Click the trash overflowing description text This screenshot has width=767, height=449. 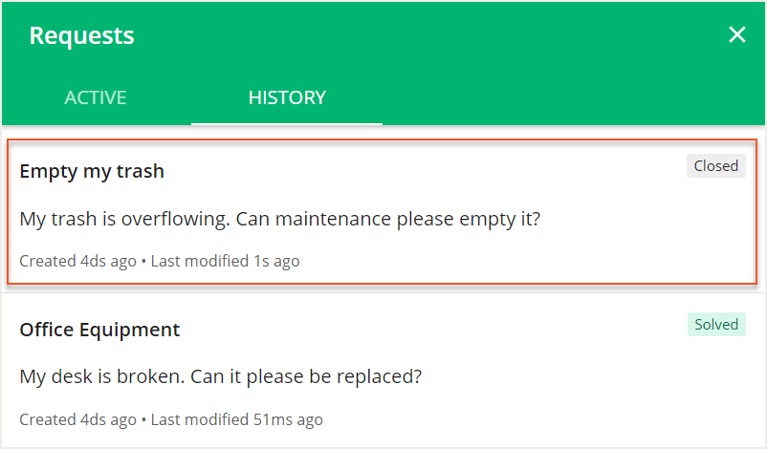(280, 219)
